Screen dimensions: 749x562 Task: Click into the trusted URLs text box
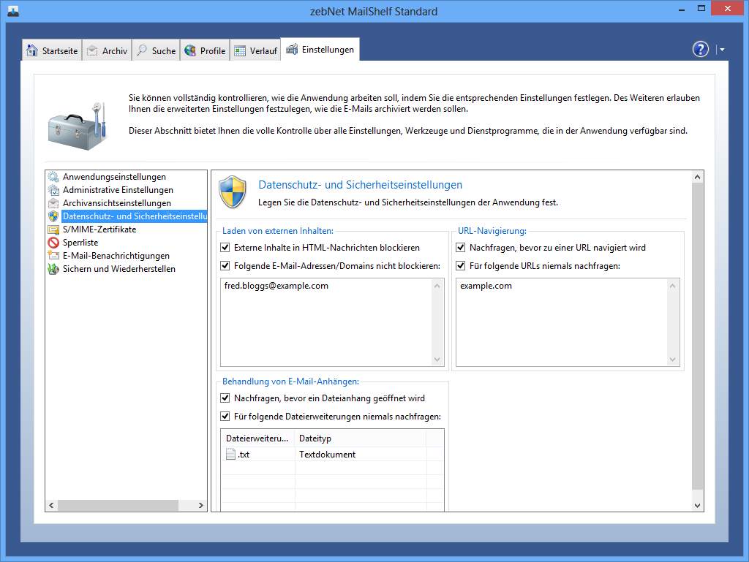click(x=562, y=322)
